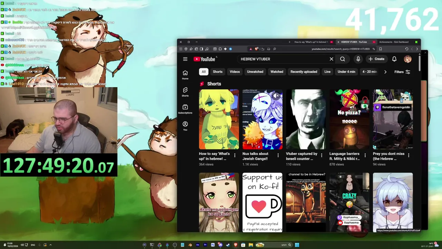Select the Shorts filter chip

pos(218,72)
